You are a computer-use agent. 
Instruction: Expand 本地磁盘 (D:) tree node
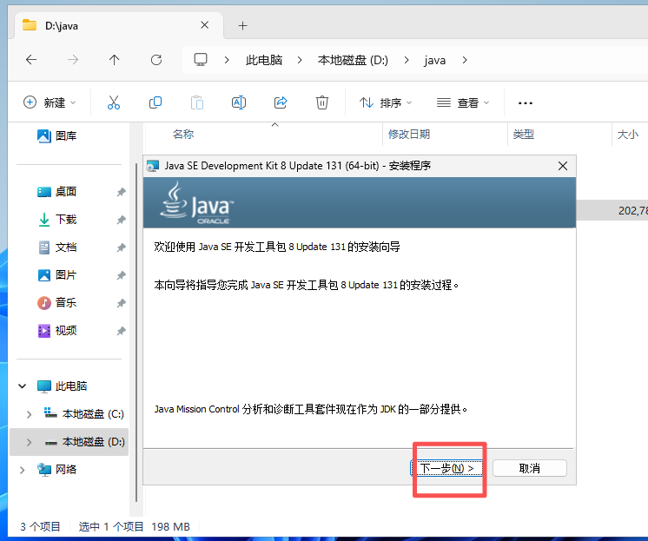[29, 442]
